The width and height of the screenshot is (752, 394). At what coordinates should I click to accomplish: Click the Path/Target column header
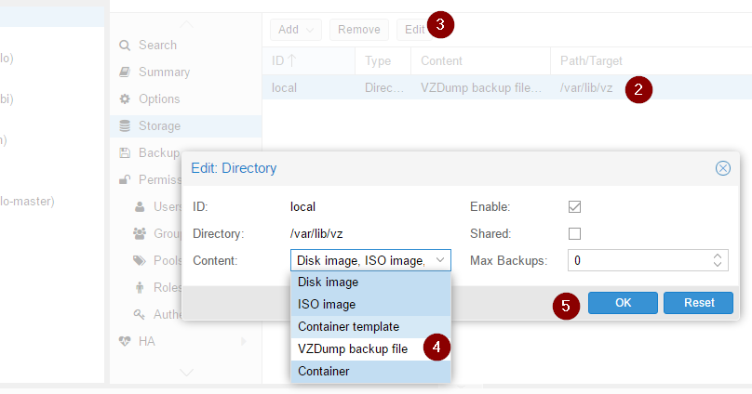coord(651,60)
